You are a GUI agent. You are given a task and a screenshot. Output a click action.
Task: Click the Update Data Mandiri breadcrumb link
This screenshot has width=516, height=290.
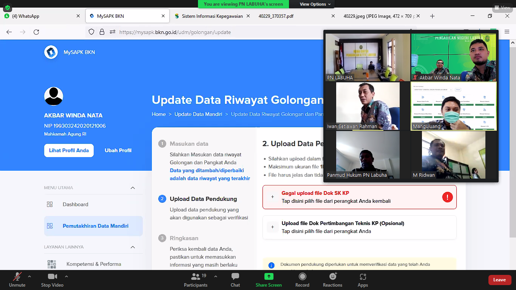(x=198, y=114)
